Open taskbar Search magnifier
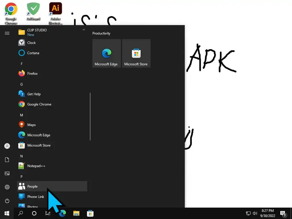Image resolution: width=292 pixels, height=219 pixels. point(21,213)
